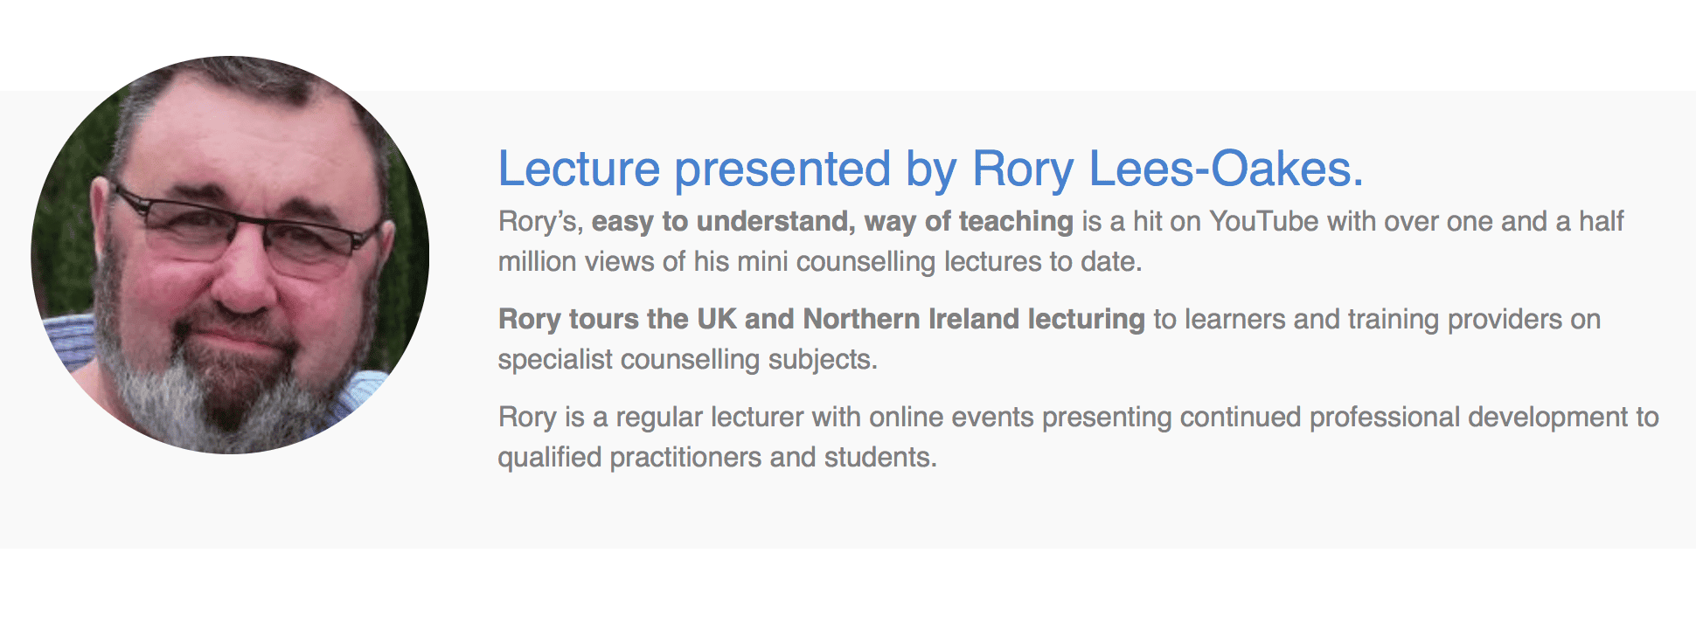Click the word 'YouTube' in the first paragraph
Viewport: 1696px width, 622px height.
(1263, 221)
